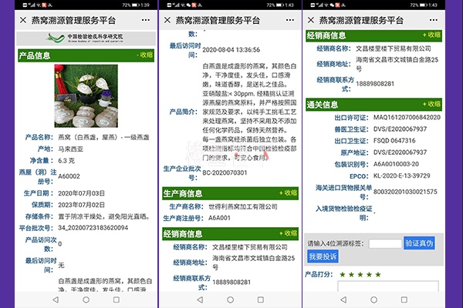This screenshot has width=463, height=308.
Task: Click the 验证真伪 button
Action: pos(419,243)
